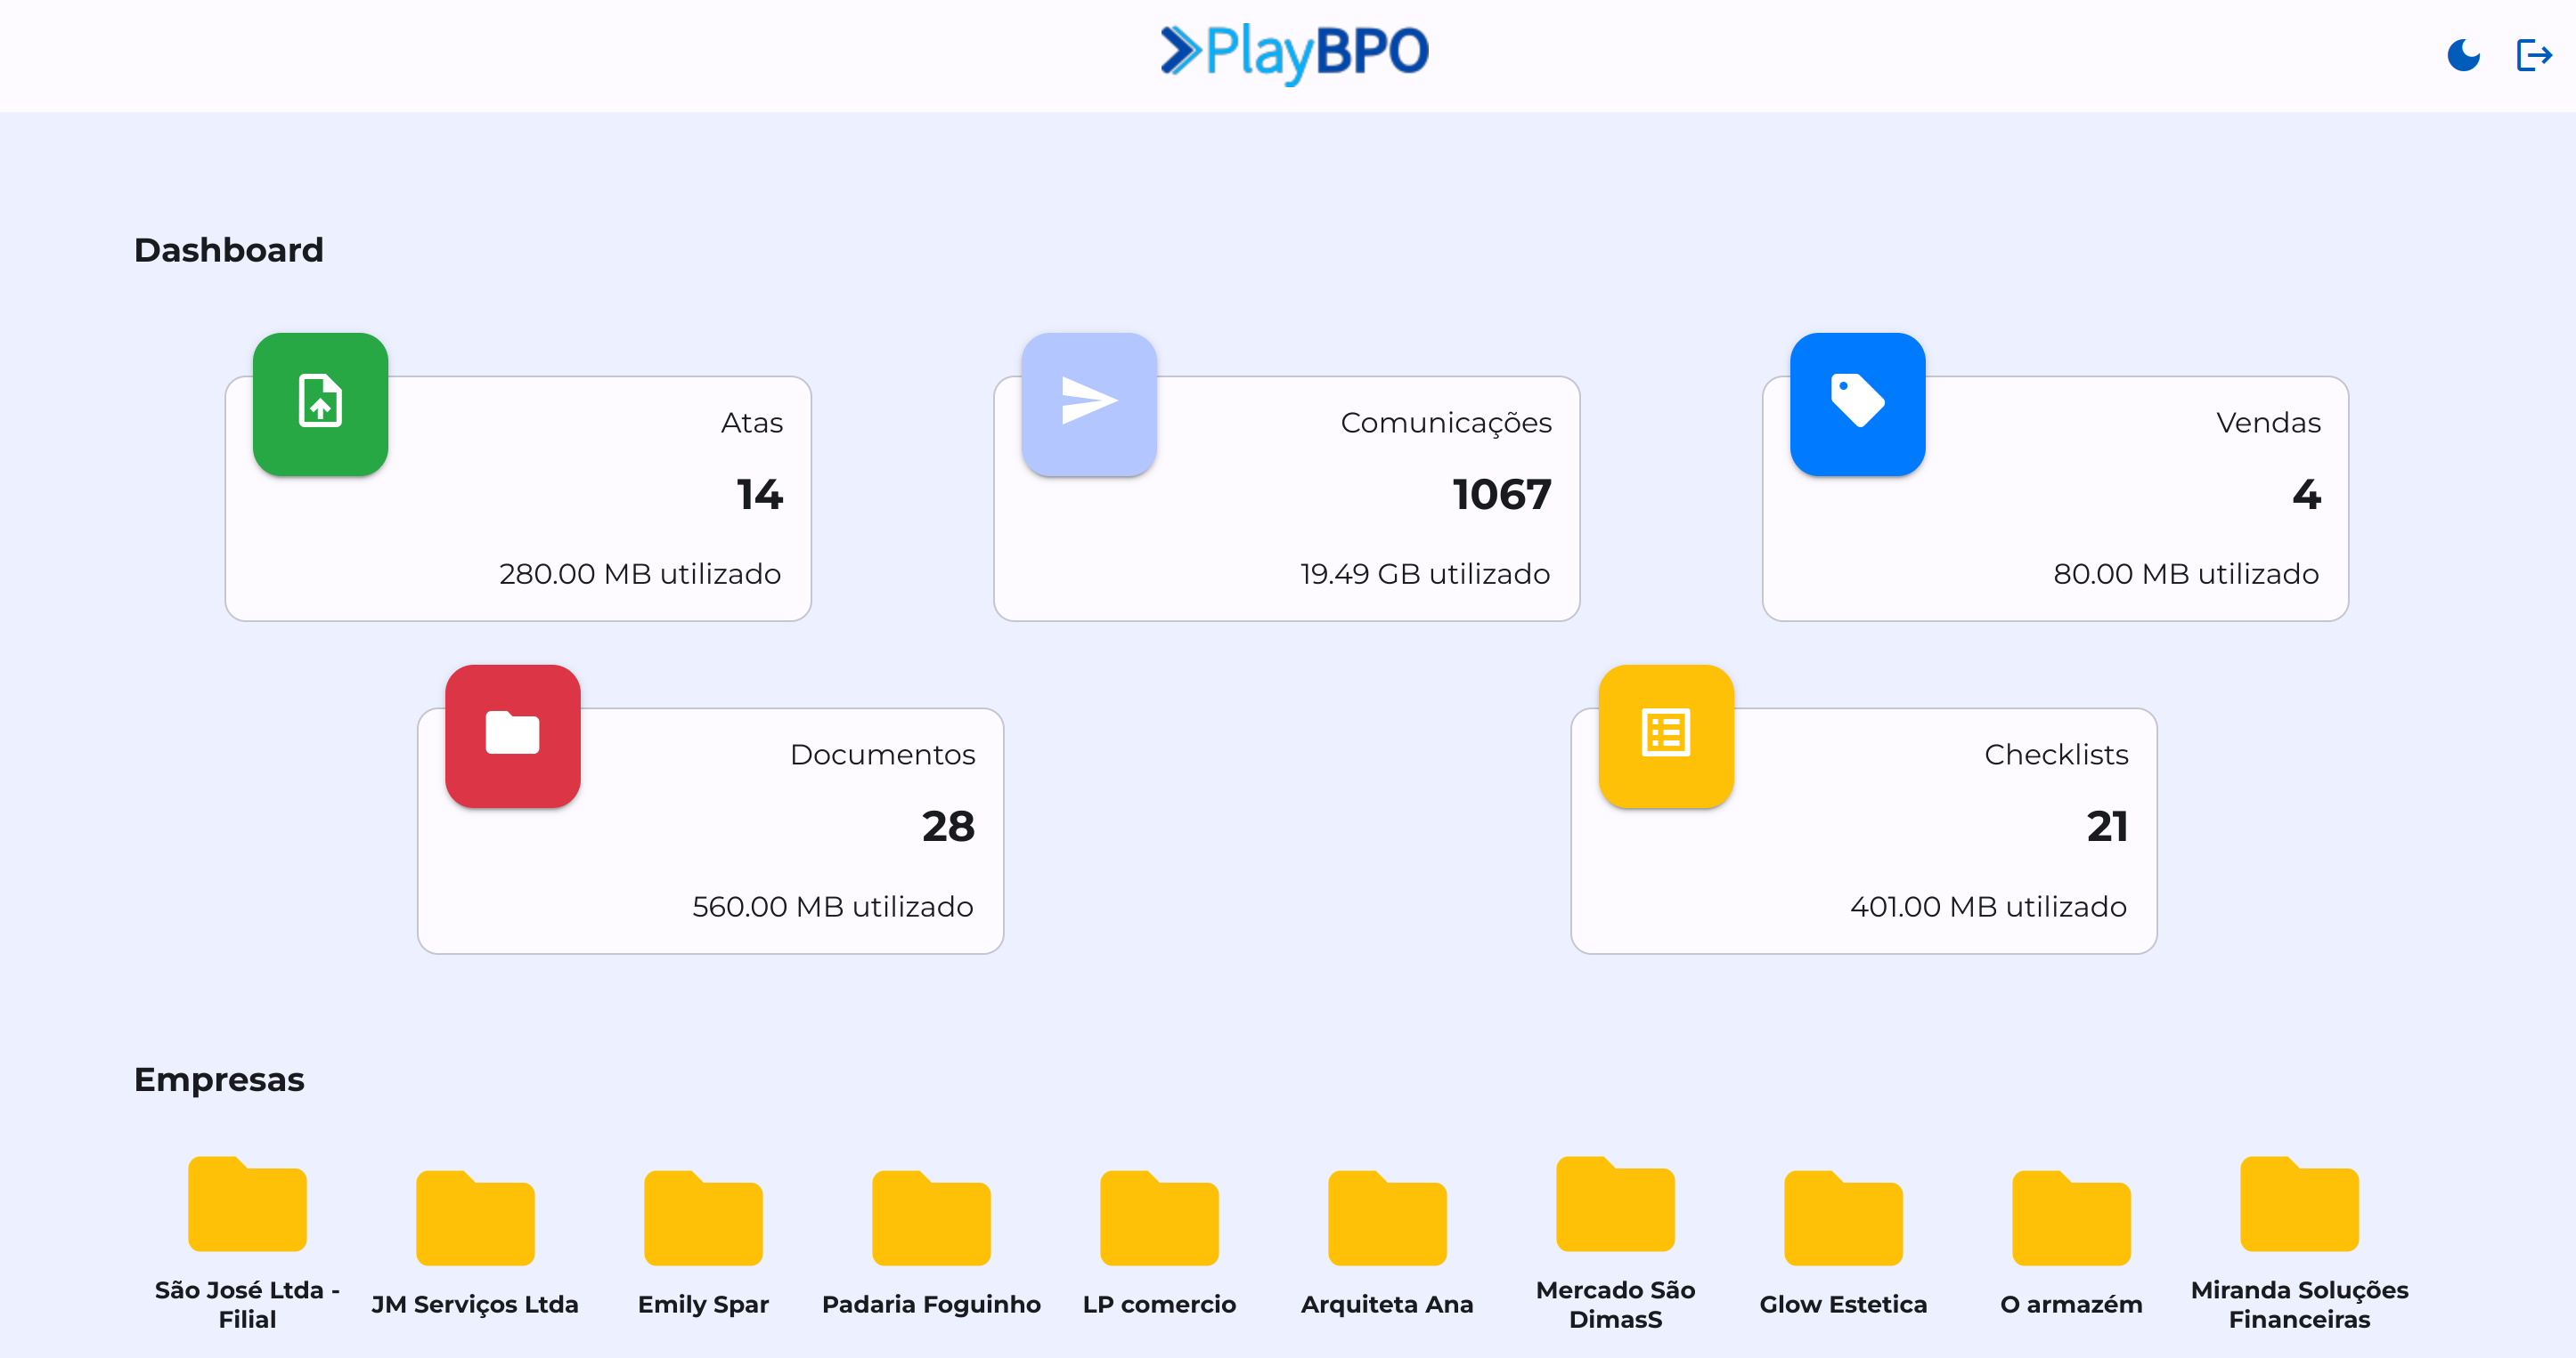The height and width of the screenshot is (1358, 2576).
Task: Click the Checklists card title
Action: coord(2056,755)
